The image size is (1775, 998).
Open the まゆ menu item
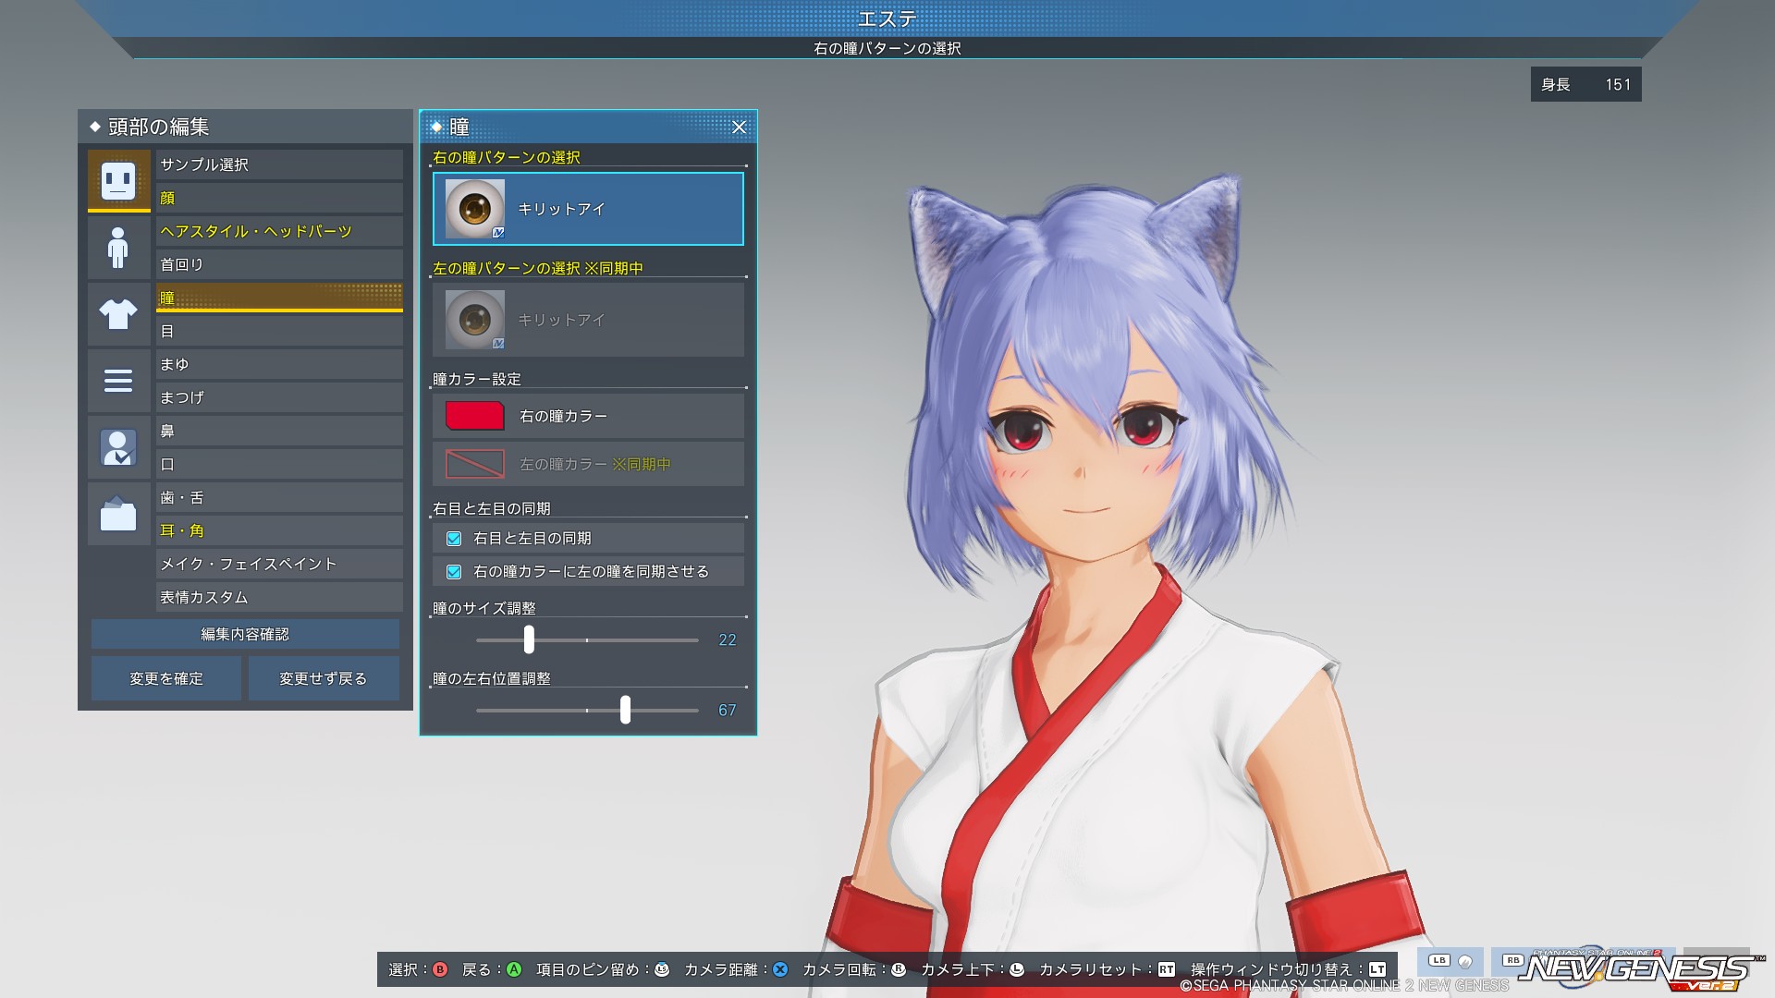point(279,364)
